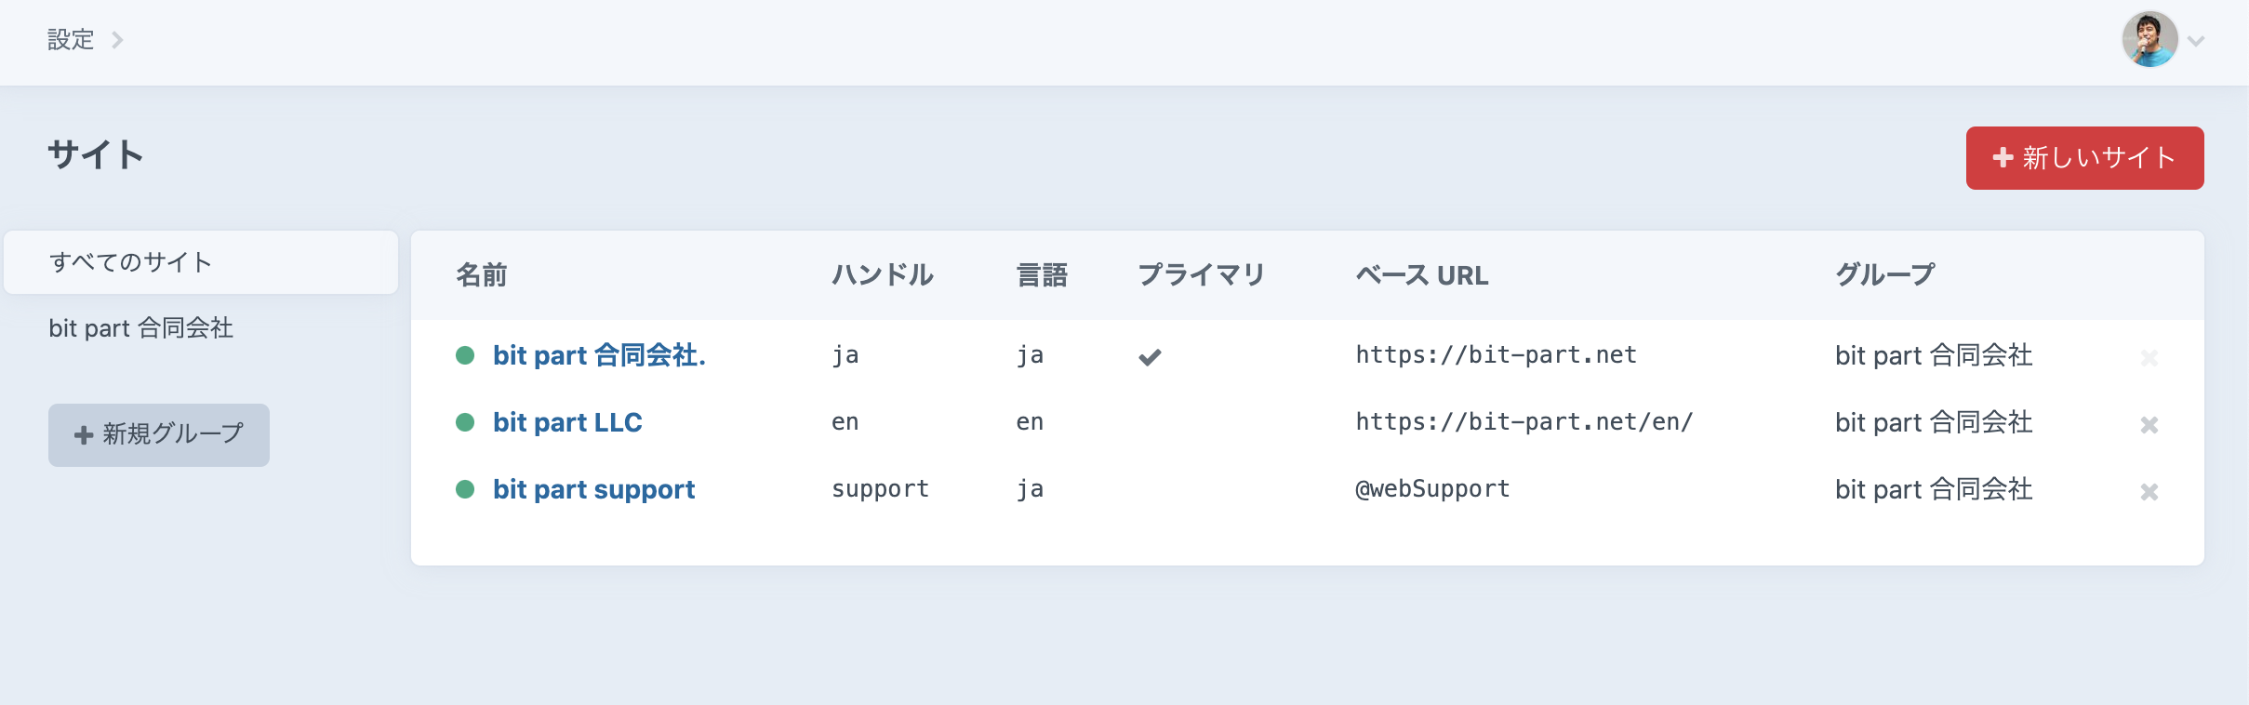Delete the bit part support site
Viewport: 2249px width, 705px height.
[x=2150, y=491]
